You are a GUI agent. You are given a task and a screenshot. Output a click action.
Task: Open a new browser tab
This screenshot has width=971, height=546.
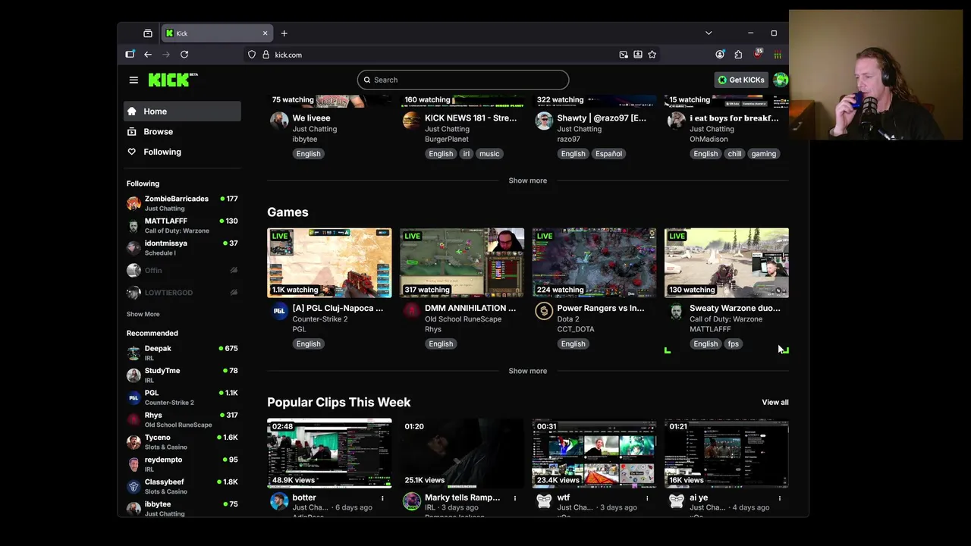pyautogui.click(x=284, y=33)
